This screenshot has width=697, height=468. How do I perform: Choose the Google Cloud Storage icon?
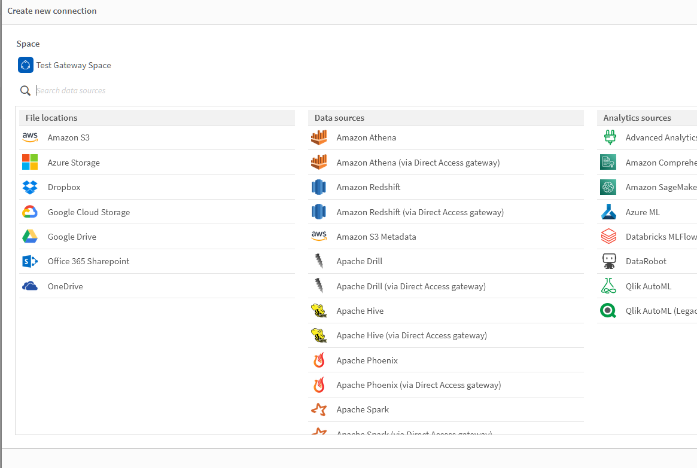(x=30, y=212)
